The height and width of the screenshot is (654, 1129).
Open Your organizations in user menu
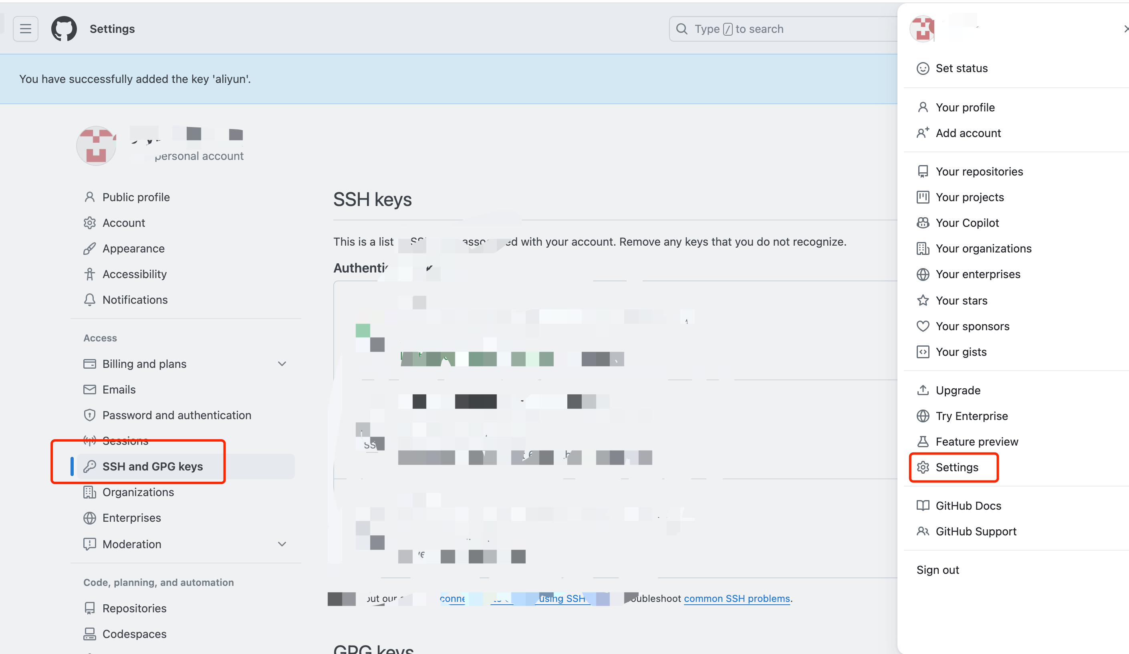click(x=984, y=248)
